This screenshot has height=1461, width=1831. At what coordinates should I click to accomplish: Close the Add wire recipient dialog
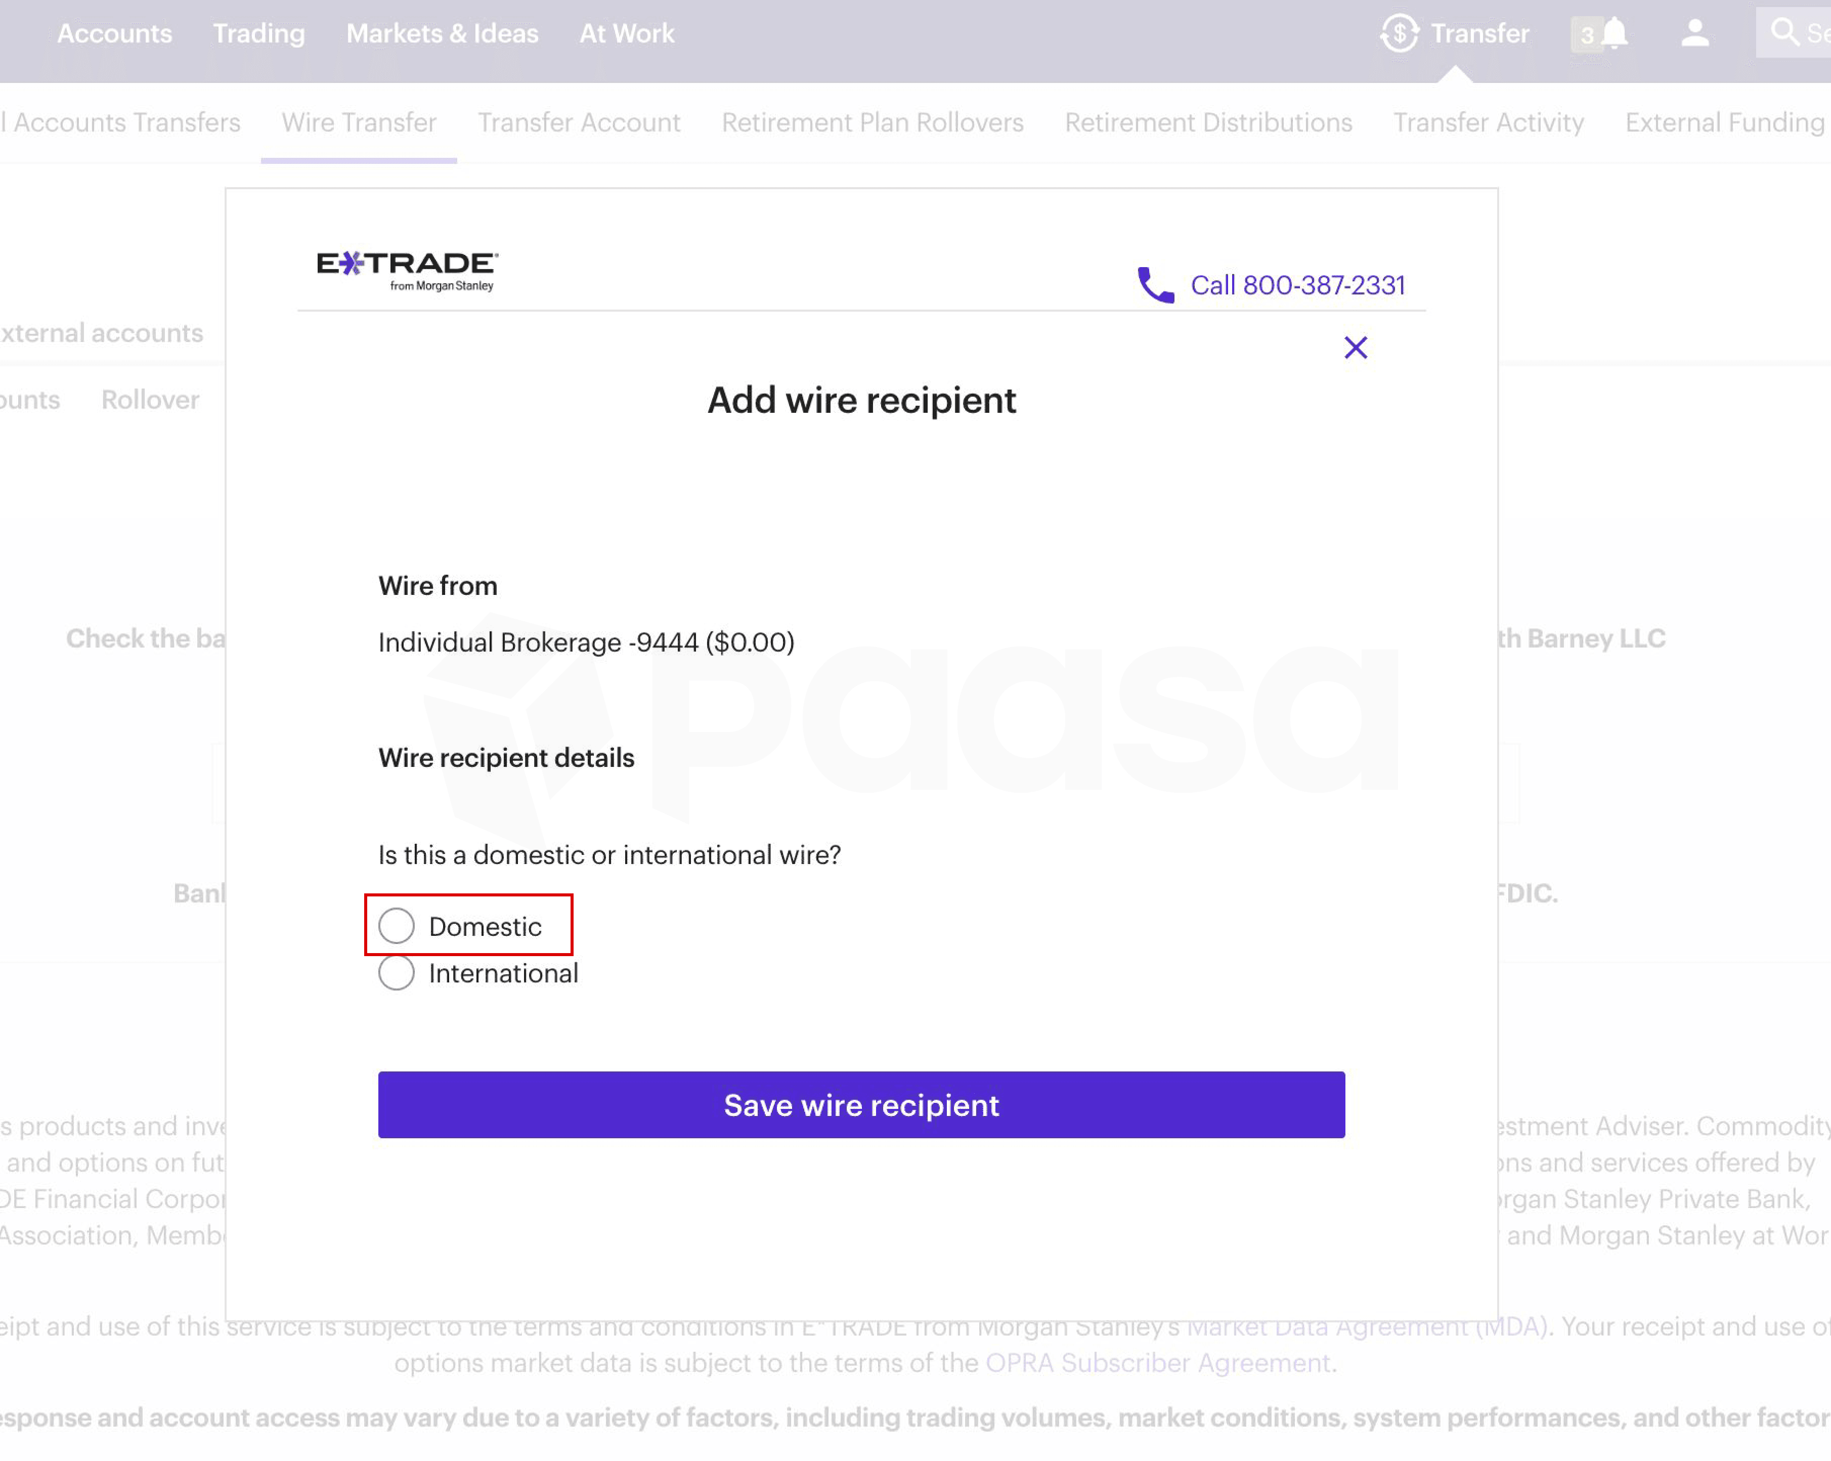click(x=1356, y=348)
